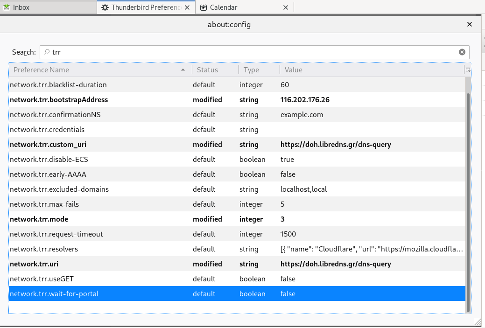
Task: Open the column display dropdown at table top right
Action: click(467, 69)
